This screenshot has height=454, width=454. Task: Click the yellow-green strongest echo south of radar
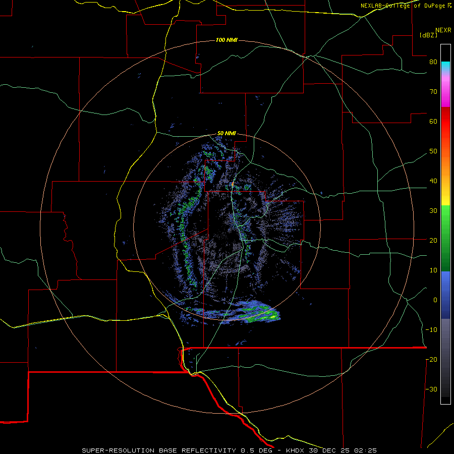(271, 316)
